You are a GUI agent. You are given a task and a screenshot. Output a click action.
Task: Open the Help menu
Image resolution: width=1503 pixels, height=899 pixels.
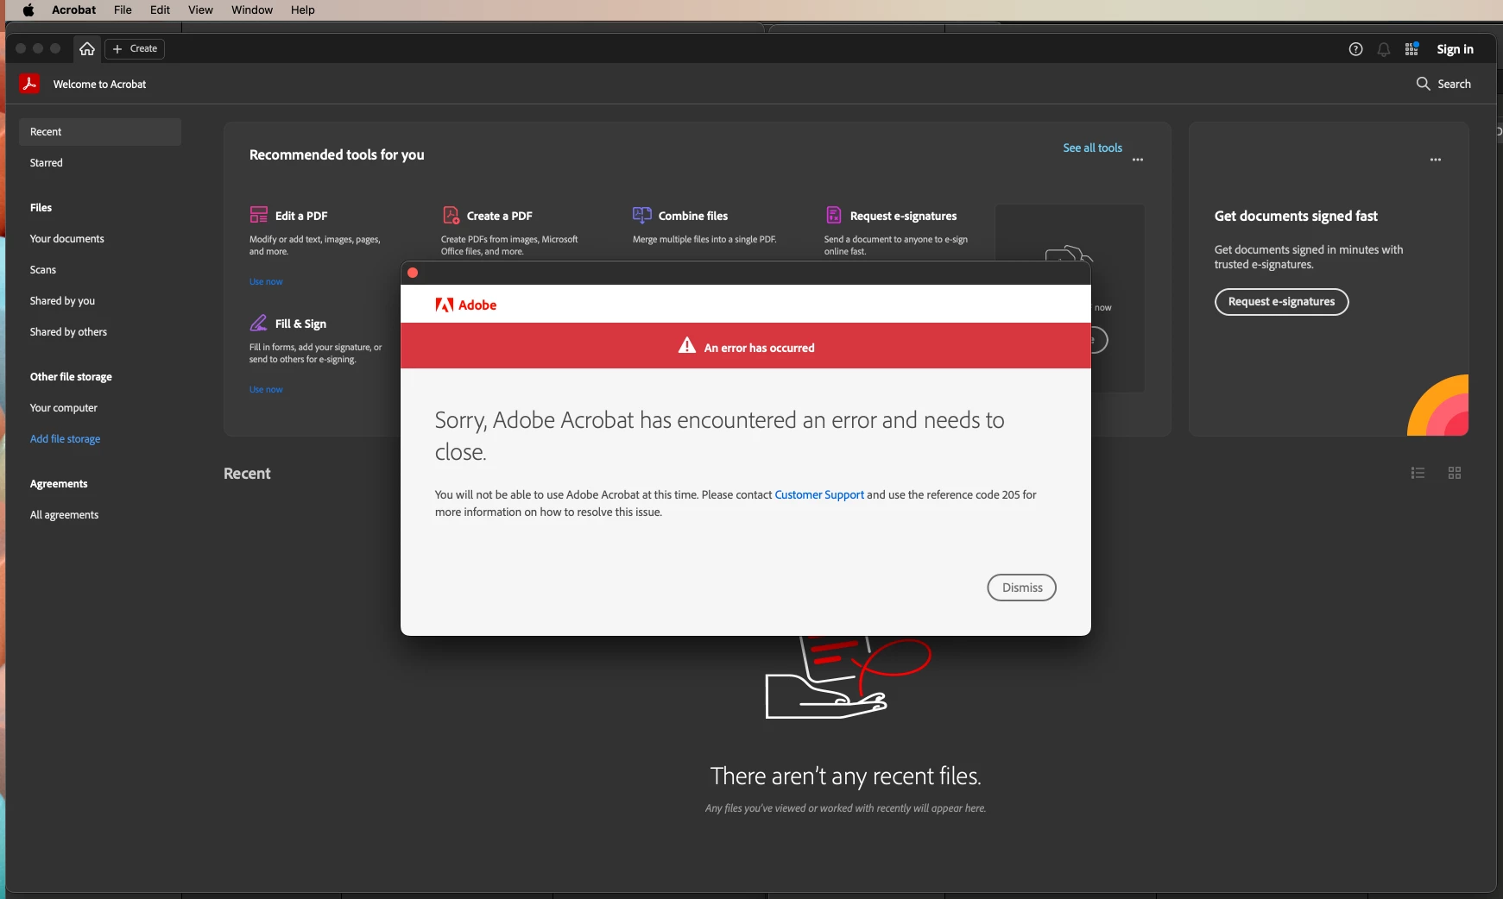coord(303,10)
